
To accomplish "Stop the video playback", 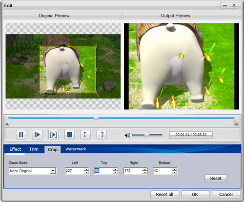I will point(69,135).
